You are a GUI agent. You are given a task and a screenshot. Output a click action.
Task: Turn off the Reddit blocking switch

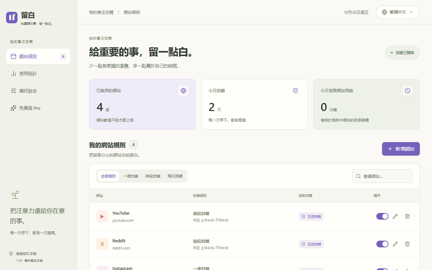[x=382, y=244]
